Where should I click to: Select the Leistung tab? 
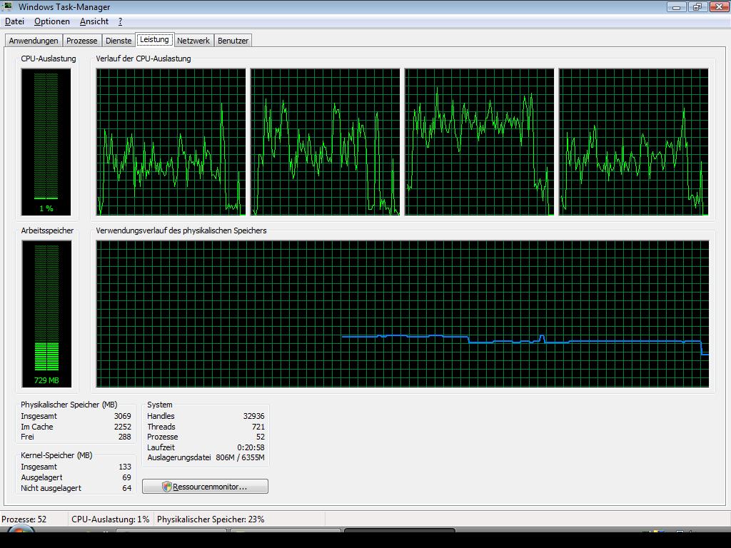(154, 40)
